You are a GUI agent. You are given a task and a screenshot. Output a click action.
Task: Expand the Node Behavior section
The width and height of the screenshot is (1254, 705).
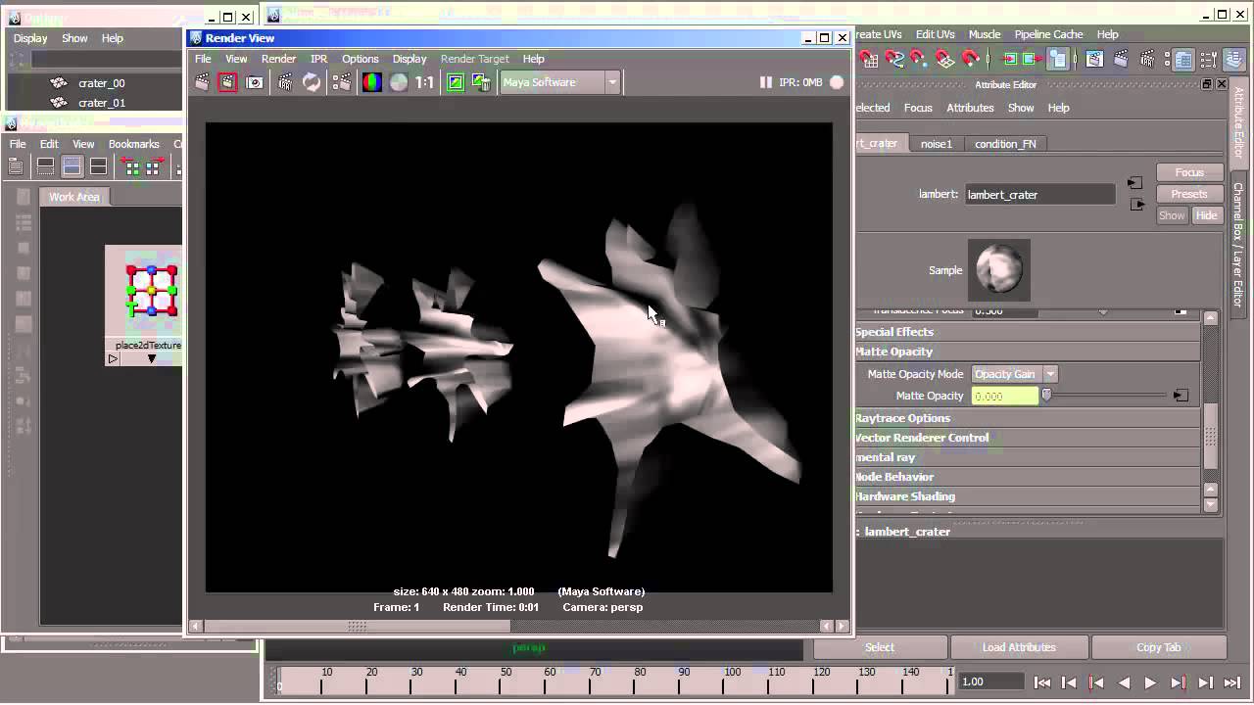click(1027, 477)
